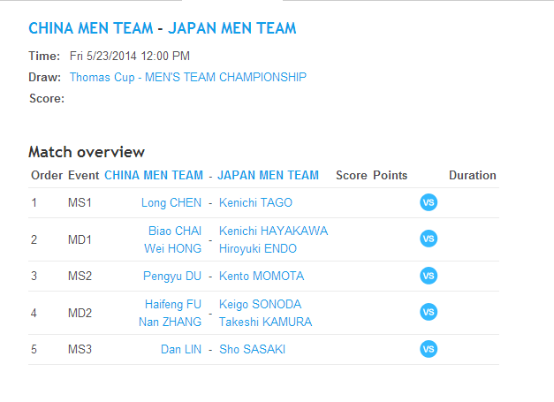Open Haifeng FU profile link

click(173, 305)
